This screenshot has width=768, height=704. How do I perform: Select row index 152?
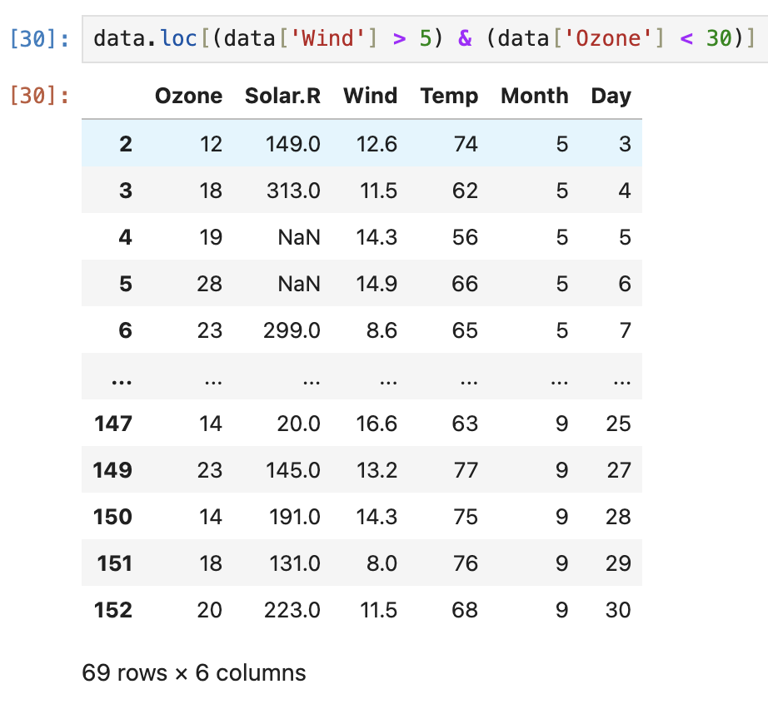113,610
